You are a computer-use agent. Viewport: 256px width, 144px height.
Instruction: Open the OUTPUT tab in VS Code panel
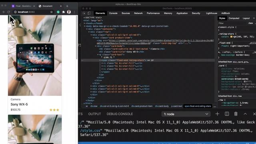pos(94,114)
